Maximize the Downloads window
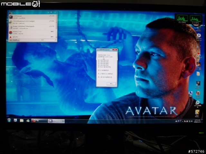The height and width of the screenshot is (154, 206). [51, 13]
